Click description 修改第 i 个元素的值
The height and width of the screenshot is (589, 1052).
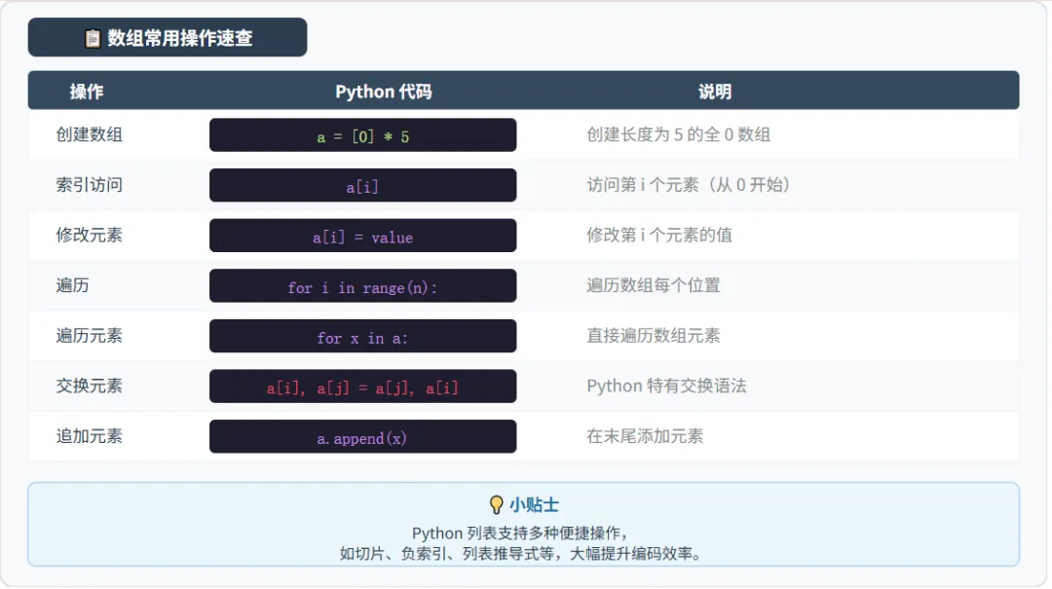[x=659, y=235]
